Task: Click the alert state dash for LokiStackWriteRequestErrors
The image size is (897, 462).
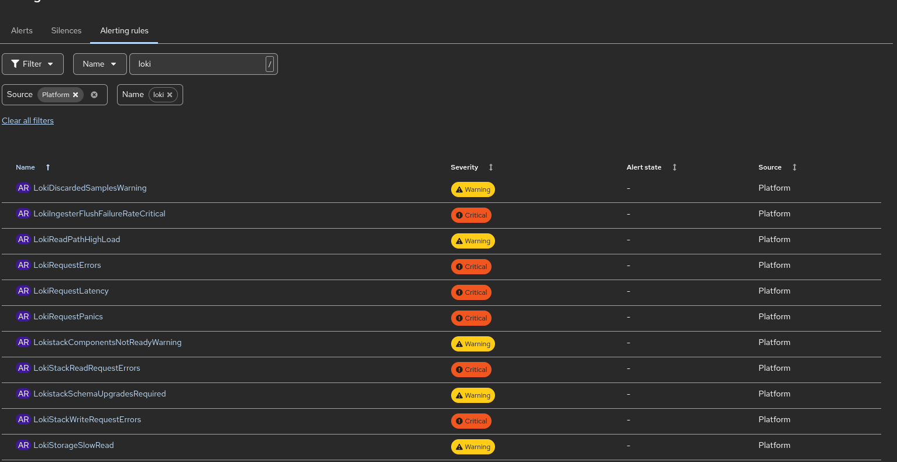Action: point(628,420)
